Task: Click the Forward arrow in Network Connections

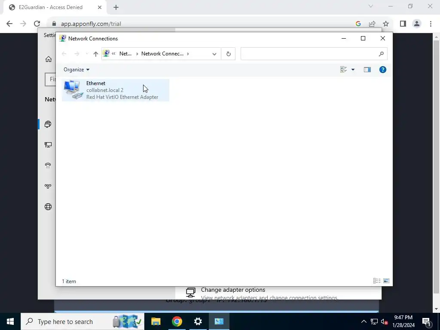Action: (x=76, y=54)
